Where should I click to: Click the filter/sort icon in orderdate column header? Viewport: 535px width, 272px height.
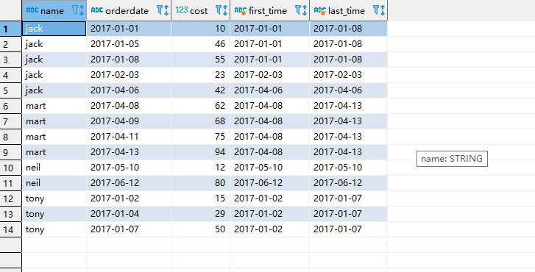click(x=163, y=10)
